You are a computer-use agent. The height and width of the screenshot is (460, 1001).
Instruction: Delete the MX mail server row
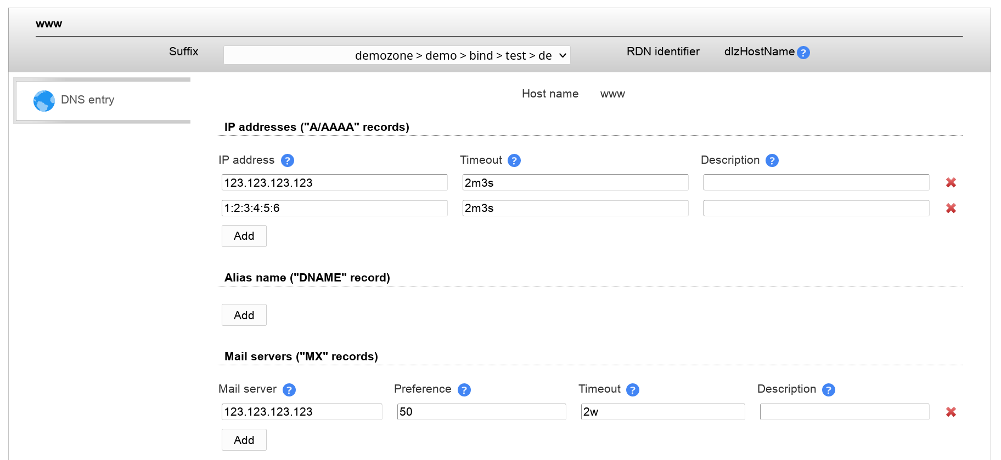point(951,412)
